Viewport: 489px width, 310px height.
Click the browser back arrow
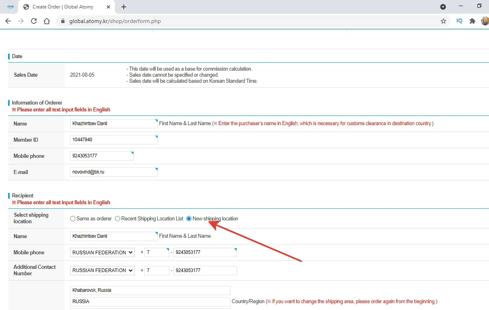click(x=8, y=21)
